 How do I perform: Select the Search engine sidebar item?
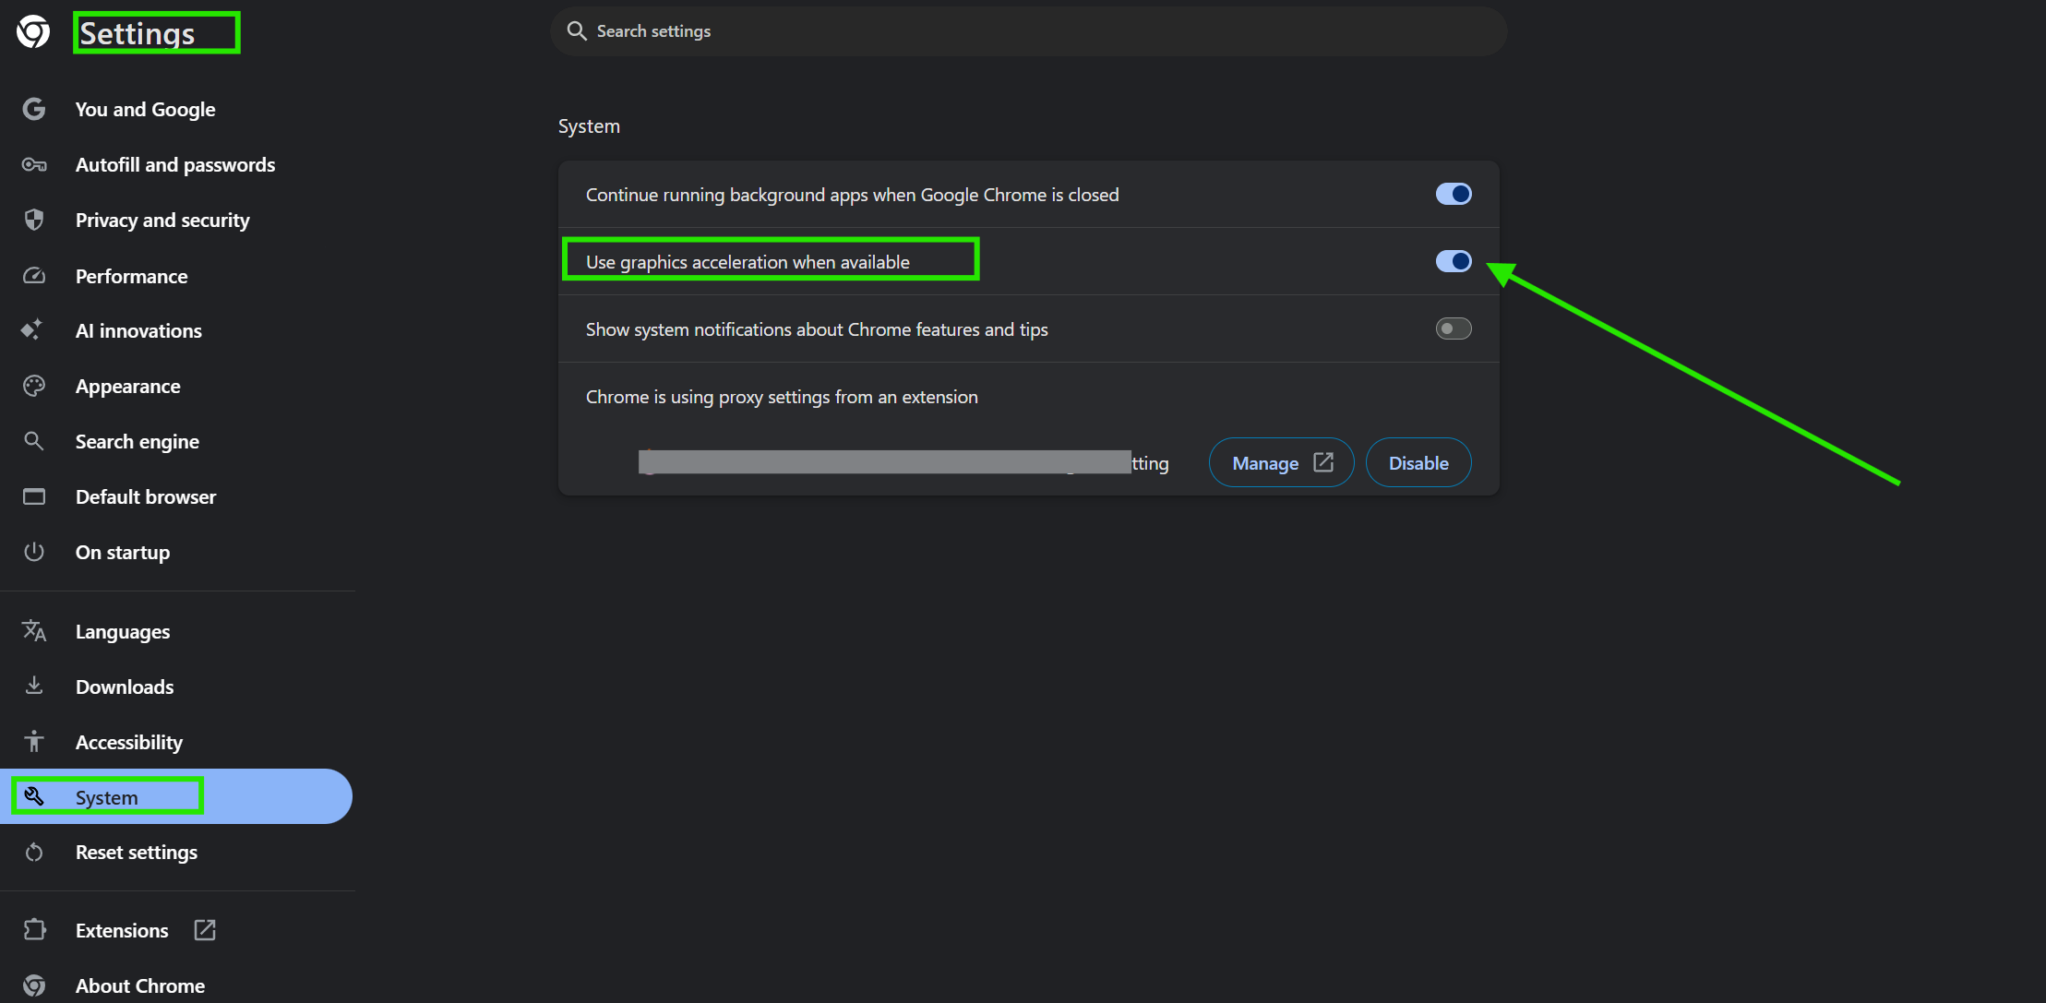coord(137,441)
